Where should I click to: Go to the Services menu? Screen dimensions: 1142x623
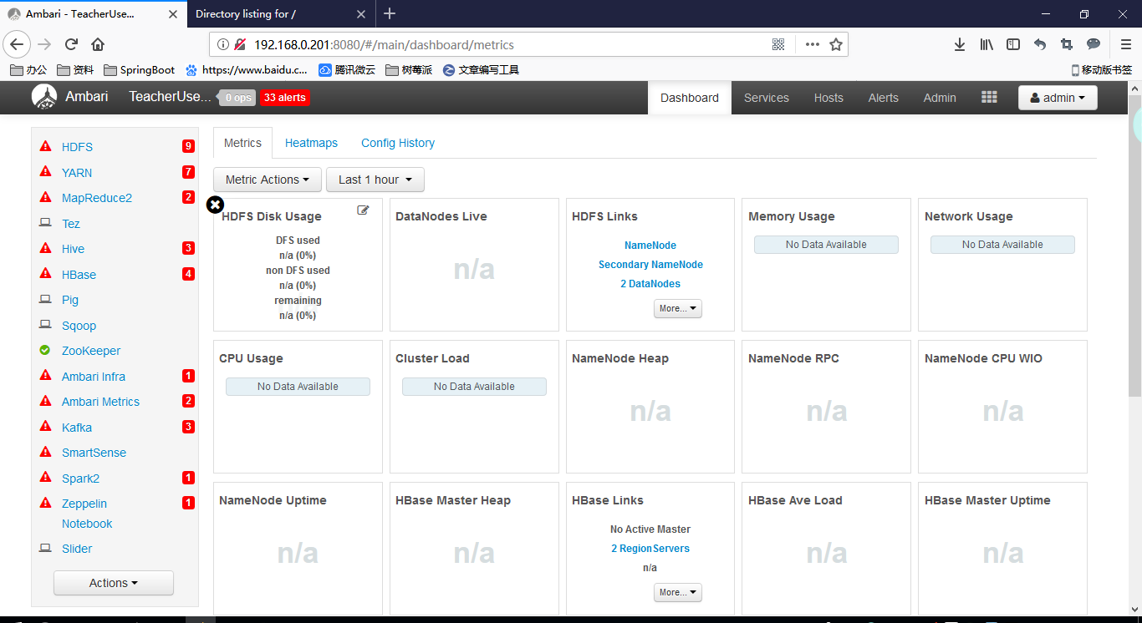tap(767, 98)
